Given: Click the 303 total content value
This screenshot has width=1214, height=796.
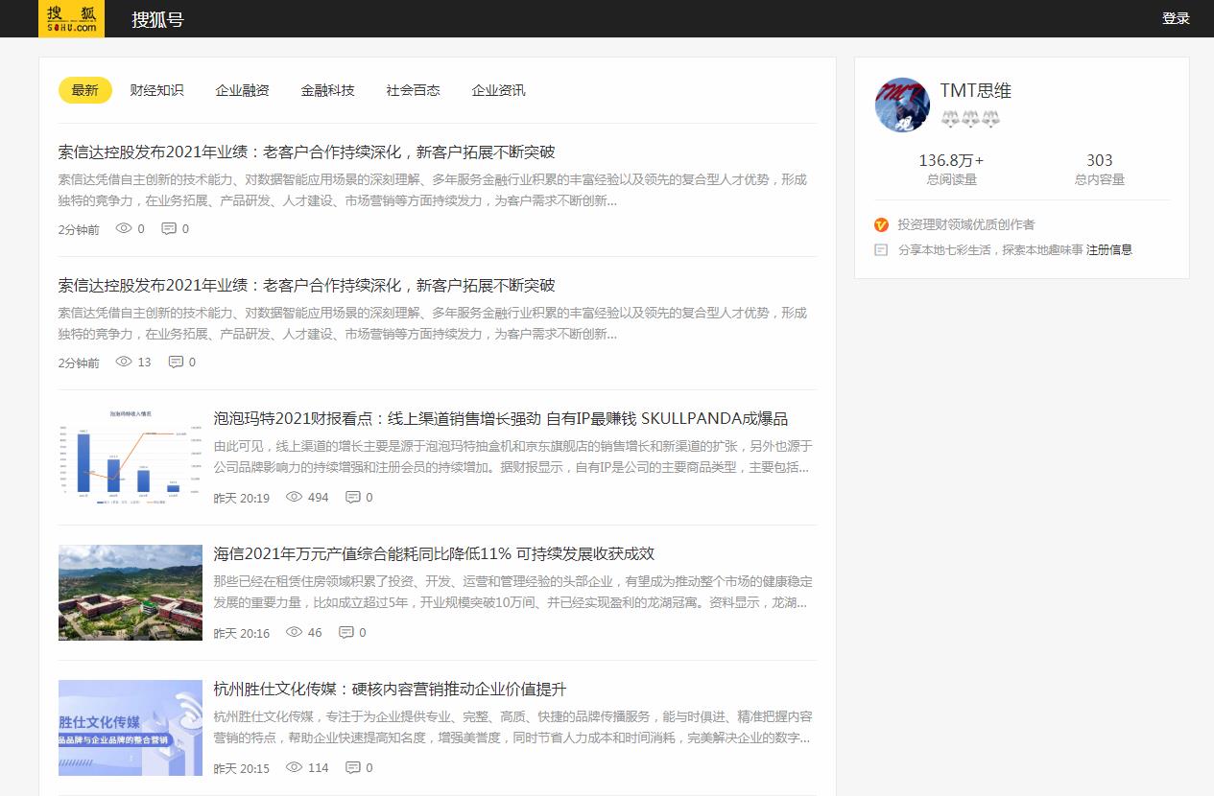Looking at the screenshot, I should tap(1100, 160).
